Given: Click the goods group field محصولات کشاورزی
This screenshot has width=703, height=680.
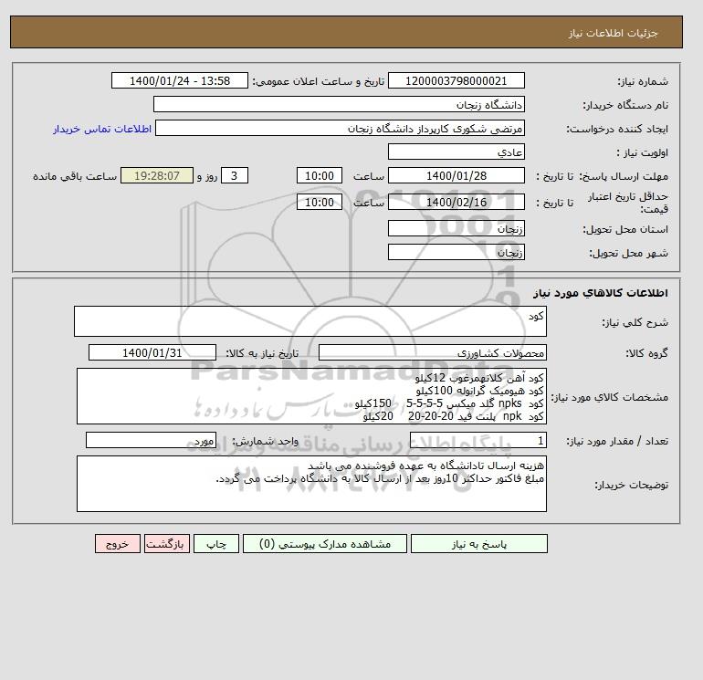Looking at the screenshot, I should 432,352.
